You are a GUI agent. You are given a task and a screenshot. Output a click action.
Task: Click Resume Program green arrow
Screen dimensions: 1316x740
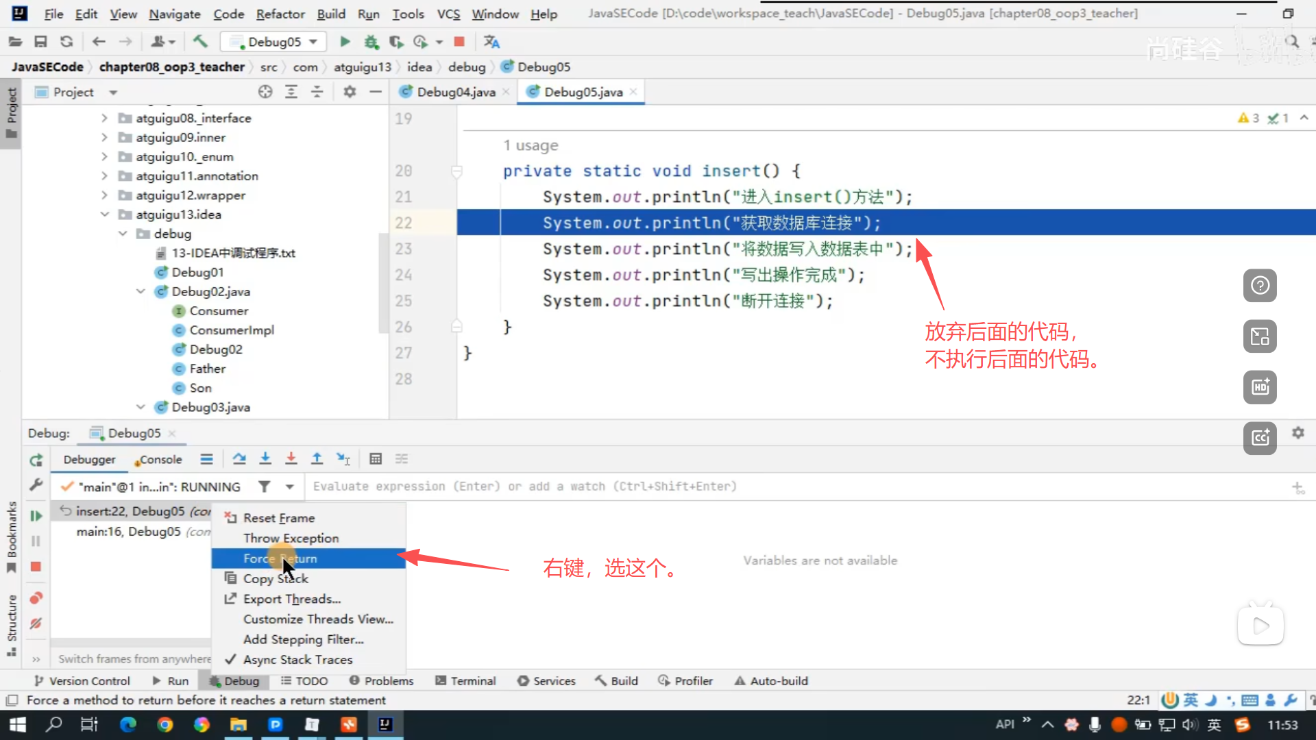pos(36,516)
